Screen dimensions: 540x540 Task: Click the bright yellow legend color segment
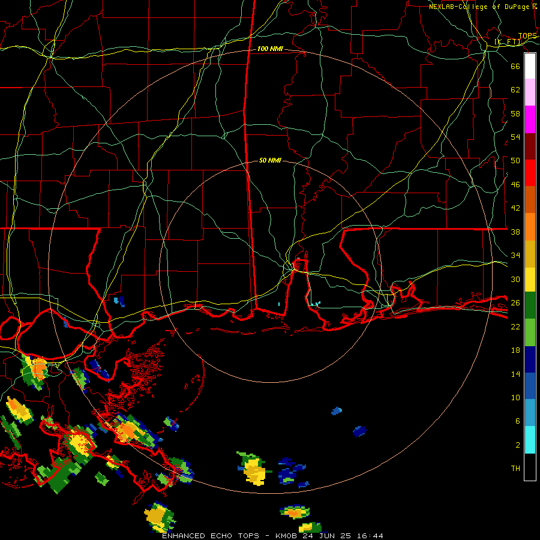pyautogui.click(x=530, y=280)
